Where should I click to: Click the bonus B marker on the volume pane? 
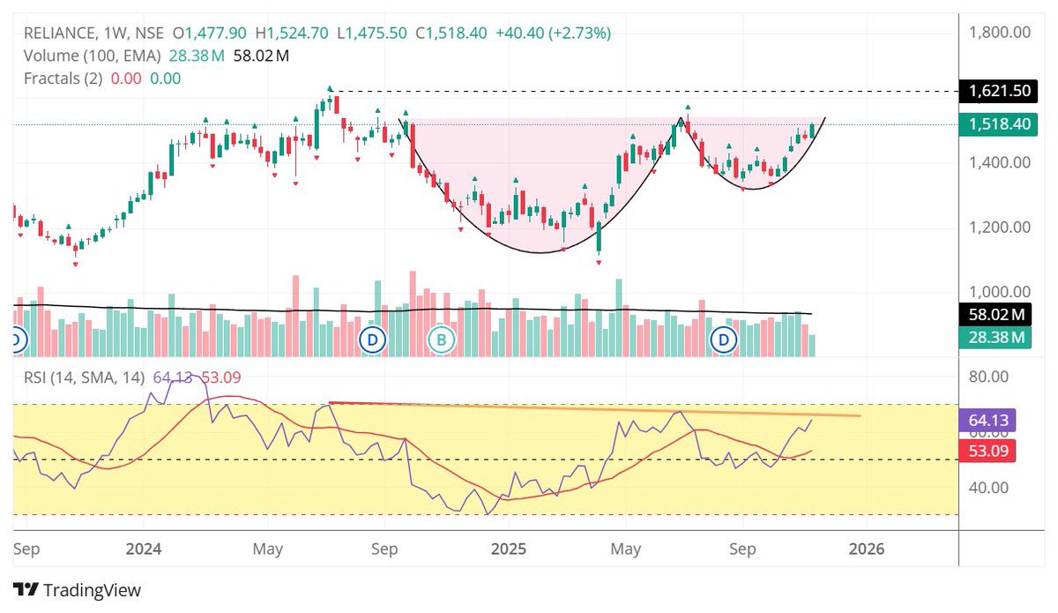[441, 340]
